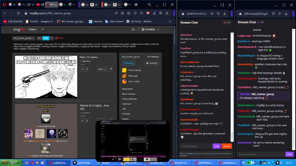Click shield icon in right chat window
Image resolution: width=296 pixels, height=166 pixels.
click(273, 14)
